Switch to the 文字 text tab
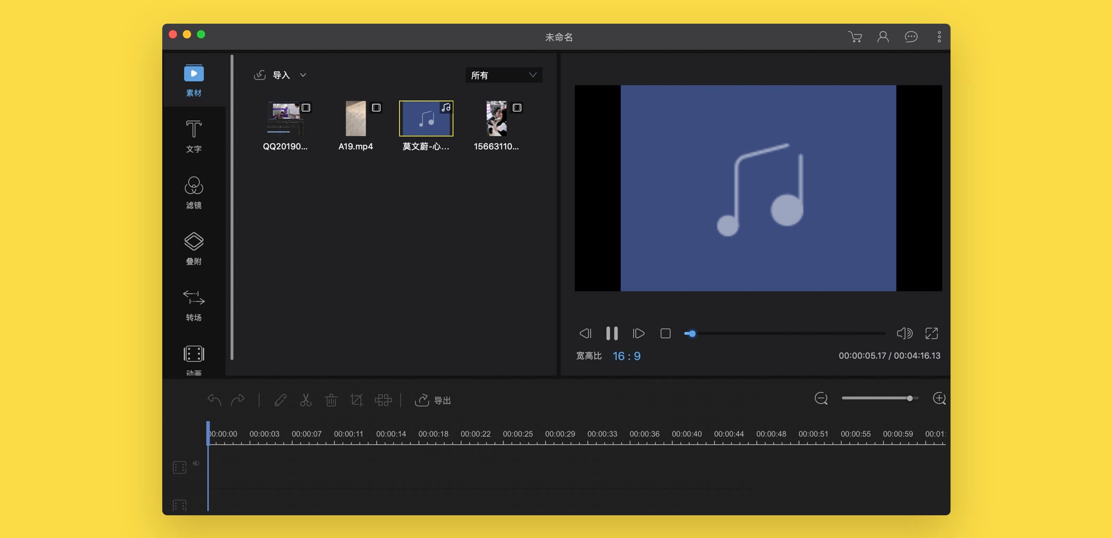 (194, 136)
